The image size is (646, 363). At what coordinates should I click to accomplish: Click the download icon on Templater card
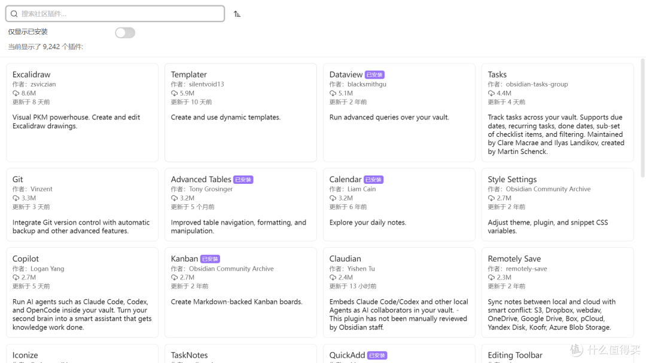174,93
